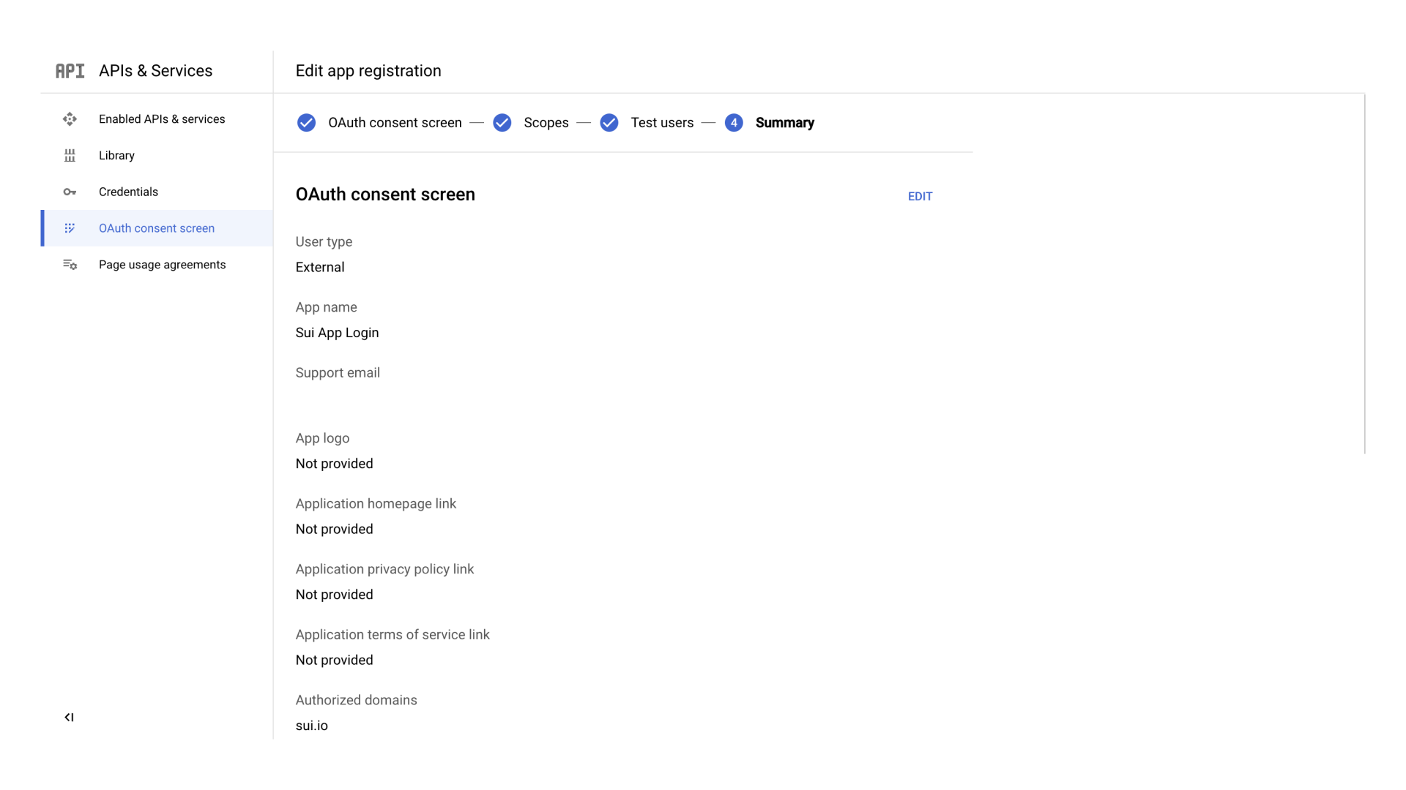Go to the Test users step

click(x=662, y=123)
